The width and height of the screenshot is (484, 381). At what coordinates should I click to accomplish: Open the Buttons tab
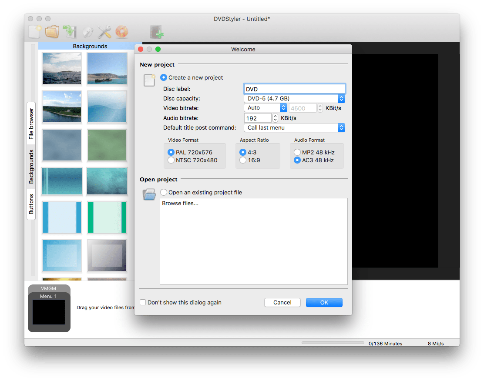(x=30, y=203)
